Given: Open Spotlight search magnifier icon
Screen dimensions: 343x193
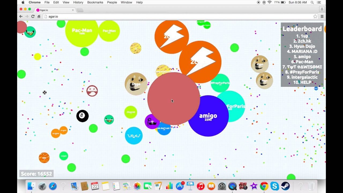Looking at the screenshot, I should (x=312, y=2).
